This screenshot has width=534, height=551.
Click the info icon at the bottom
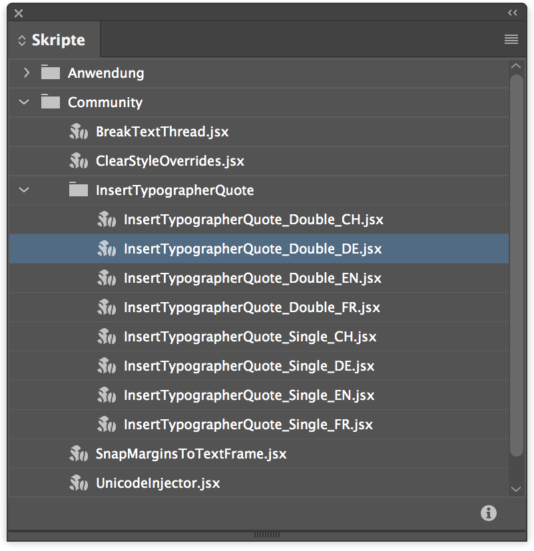click(x=488, y=513)
